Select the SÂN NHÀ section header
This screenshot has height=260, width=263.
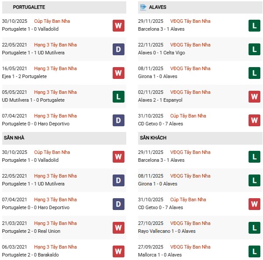(x=14, y=138)
